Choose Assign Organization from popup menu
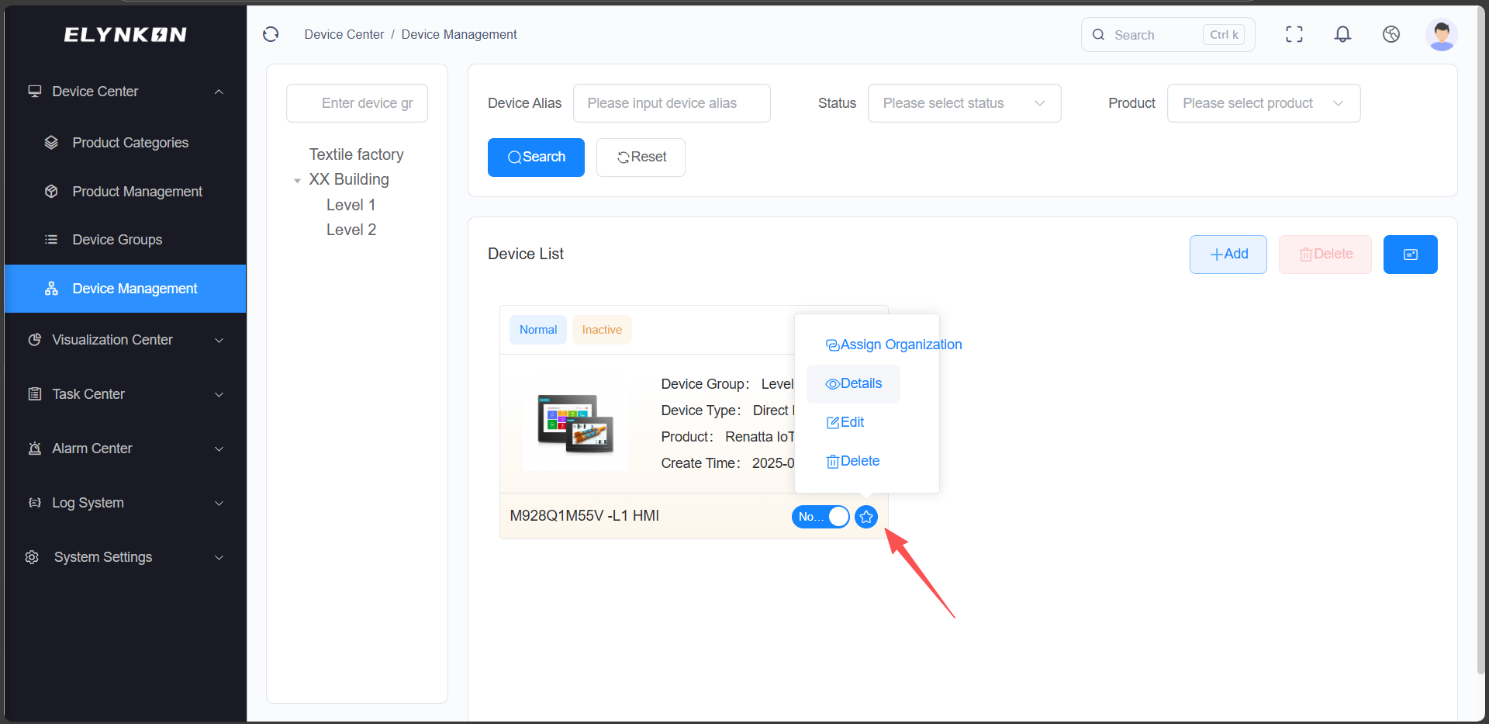The height and width of the screenshot is (724, 1489). point(893,345)
